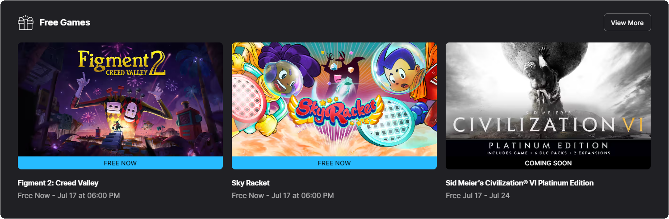Open the Figment 2 Creed Valley artwork thumbnail

pos(120,99)
